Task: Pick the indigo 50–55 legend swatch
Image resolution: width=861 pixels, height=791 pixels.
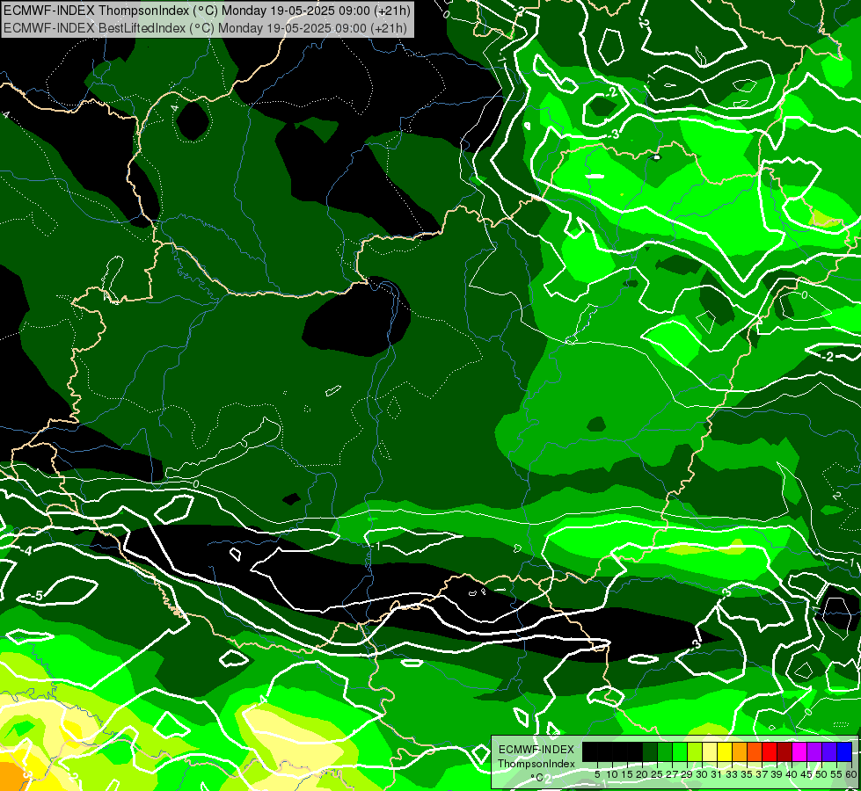Action: pos(829,751)
